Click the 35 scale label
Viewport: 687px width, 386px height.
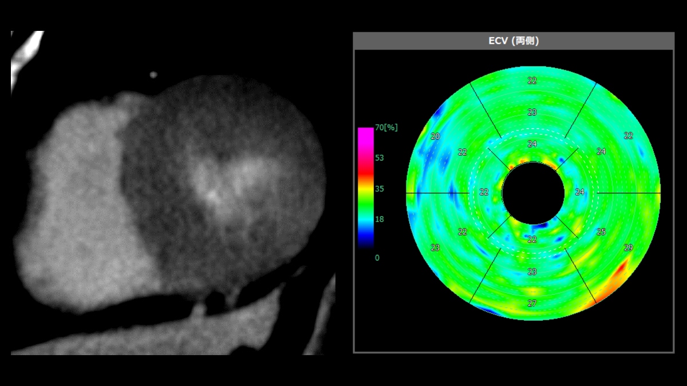tap(379, 189)
